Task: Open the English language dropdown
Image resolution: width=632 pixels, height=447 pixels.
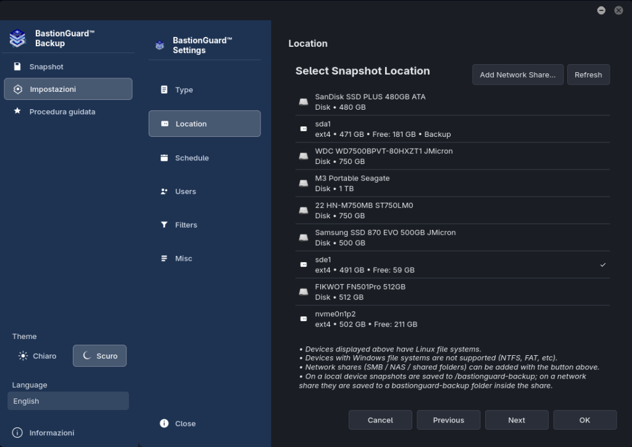Action: click(68, 401)
